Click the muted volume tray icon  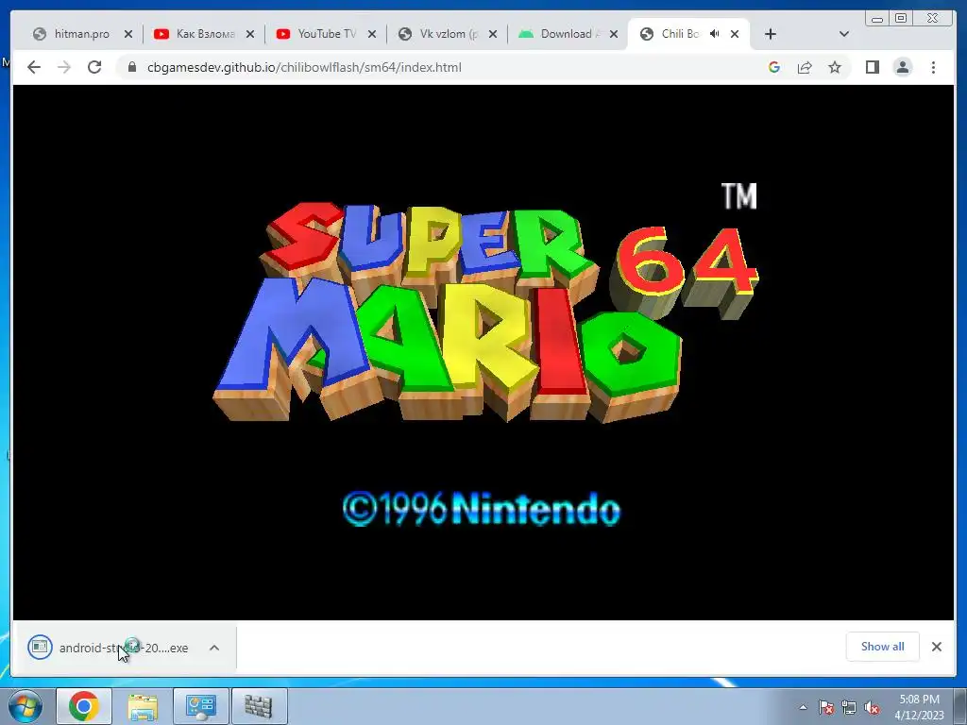(x=872, y=707)
